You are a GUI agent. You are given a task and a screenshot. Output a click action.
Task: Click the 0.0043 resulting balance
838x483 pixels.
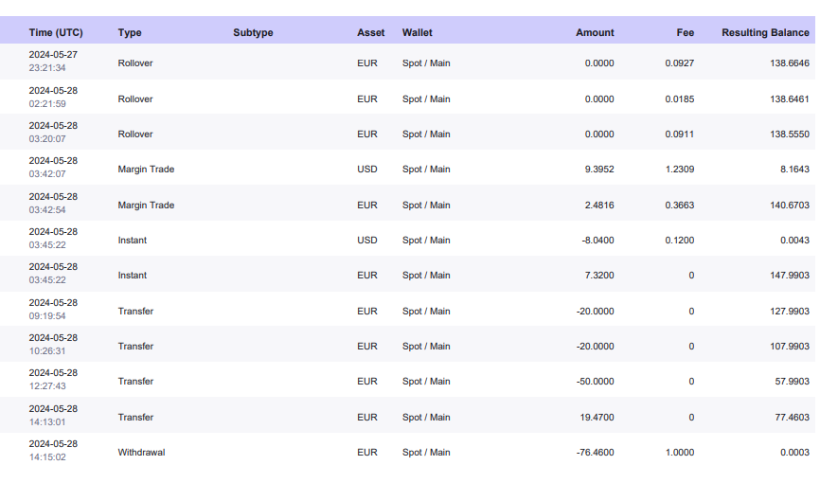point(794,241)
